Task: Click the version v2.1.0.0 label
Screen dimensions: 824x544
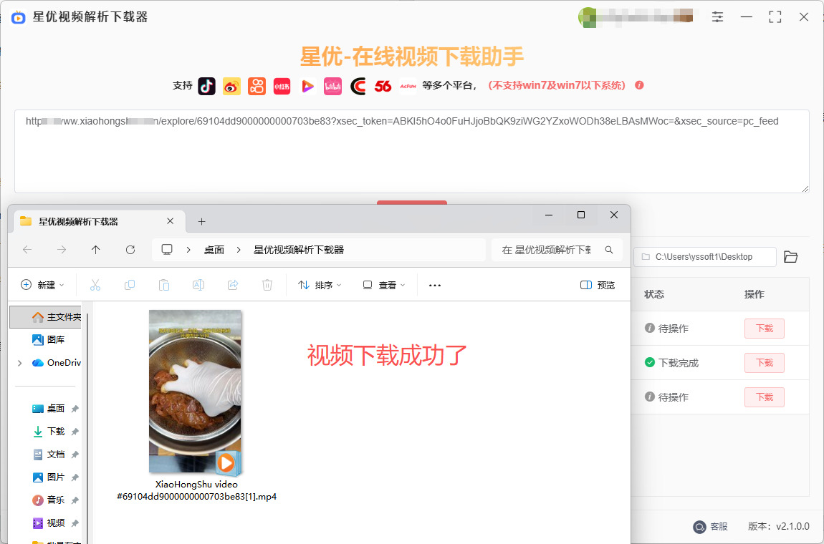Action: [x=778, y=527]
